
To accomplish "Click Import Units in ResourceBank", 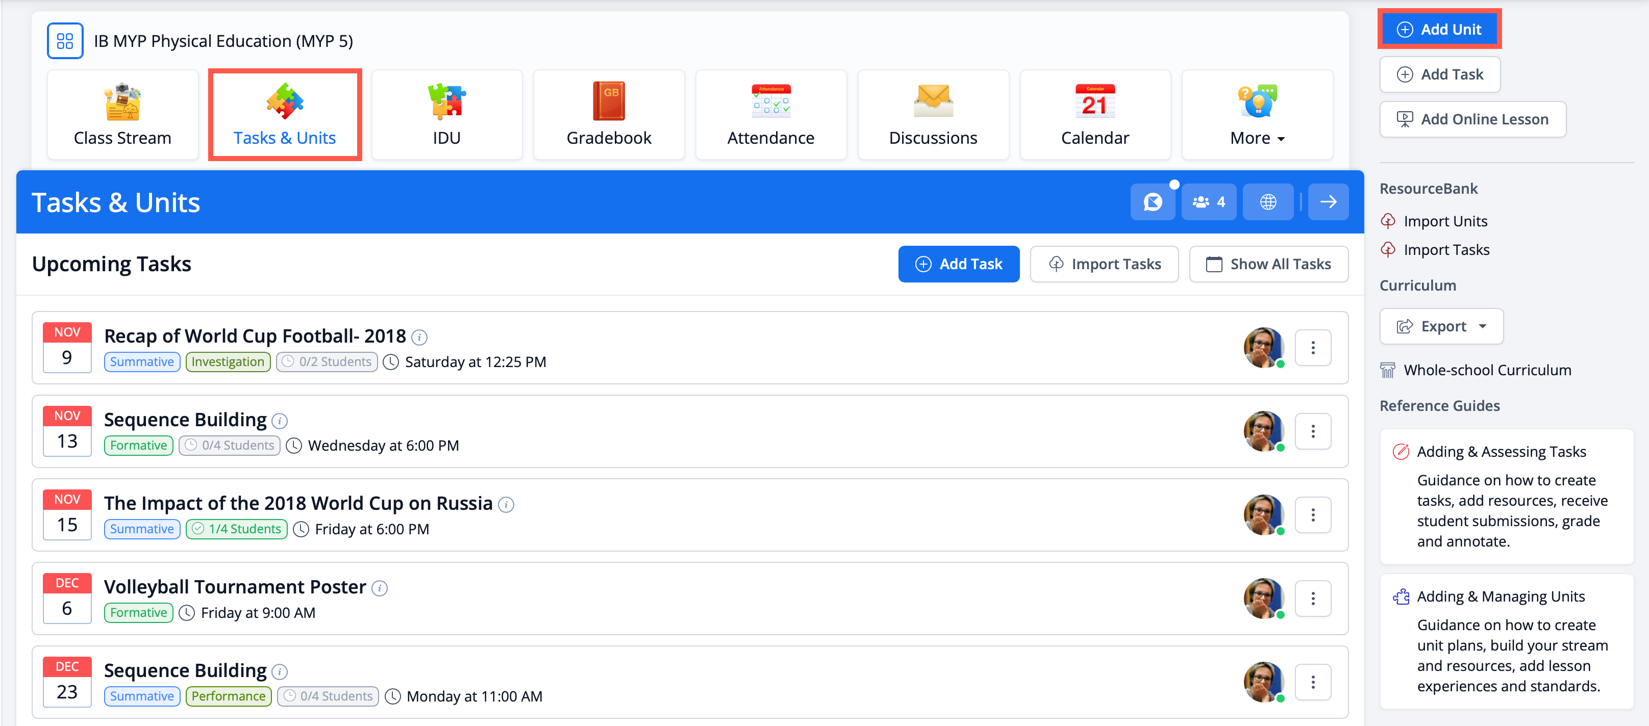I will pyautogui.click(x=1445, y=221).
